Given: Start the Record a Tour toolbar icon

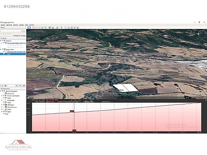Looking at the screenshot, I should click(45, 27).
